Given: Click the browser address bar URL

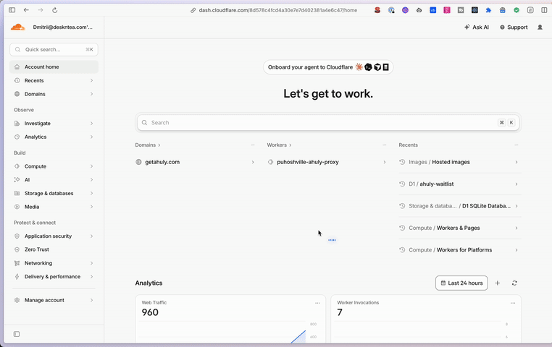Looking at the screenshot, I should (277, 10).
